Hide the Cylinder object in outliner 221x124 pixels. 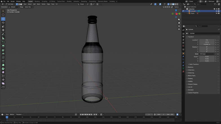tap(216, 11)
